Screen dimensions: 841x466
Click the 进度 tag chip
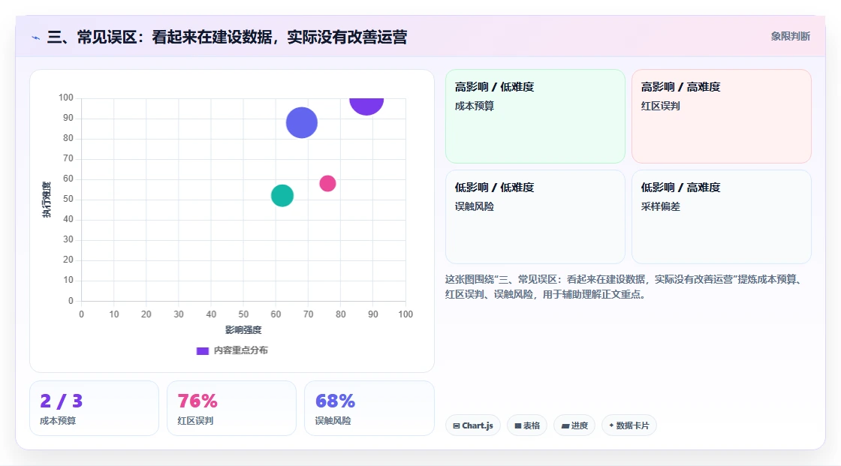point(574,425)
